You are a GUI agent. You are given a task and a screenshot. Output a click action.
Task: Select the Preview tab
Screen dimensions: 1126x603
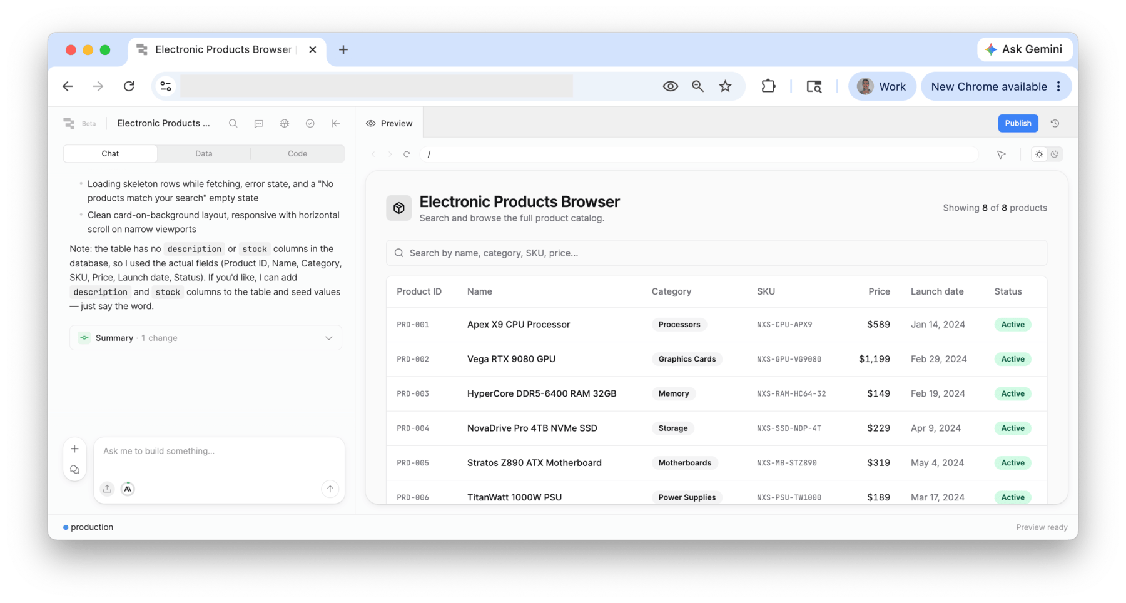pos(389,123)
